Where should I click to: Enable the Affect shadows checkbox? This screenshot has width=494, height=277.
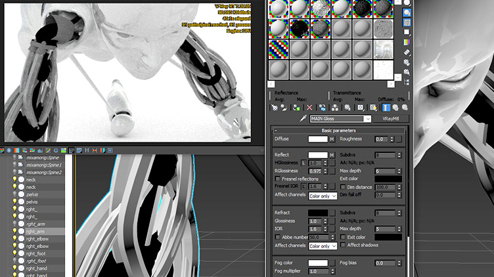point(343,245)
